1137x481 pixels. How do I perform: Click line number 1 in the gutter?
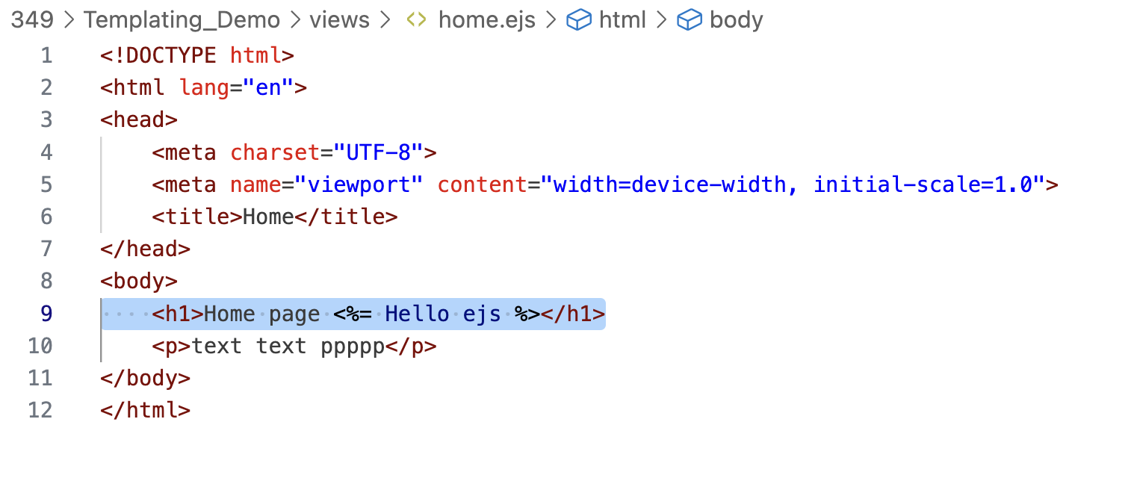click(47, 55)
